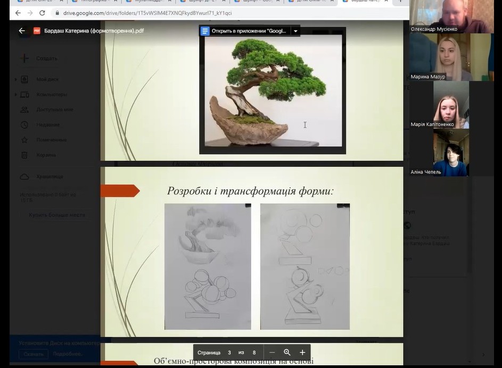The height and width of the screenshot is (368, 502).
Task: Open the dropdown arrow beside 'Открыть в приложении'
Action: (x=295, y=31)
